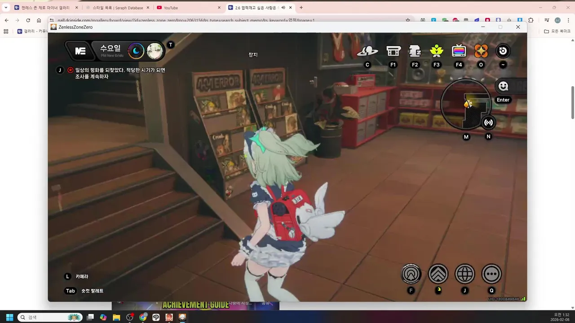The width and height of the screenshot is (575, 323).
Task: Close the YouTube tab
Action: click(219, 8)
